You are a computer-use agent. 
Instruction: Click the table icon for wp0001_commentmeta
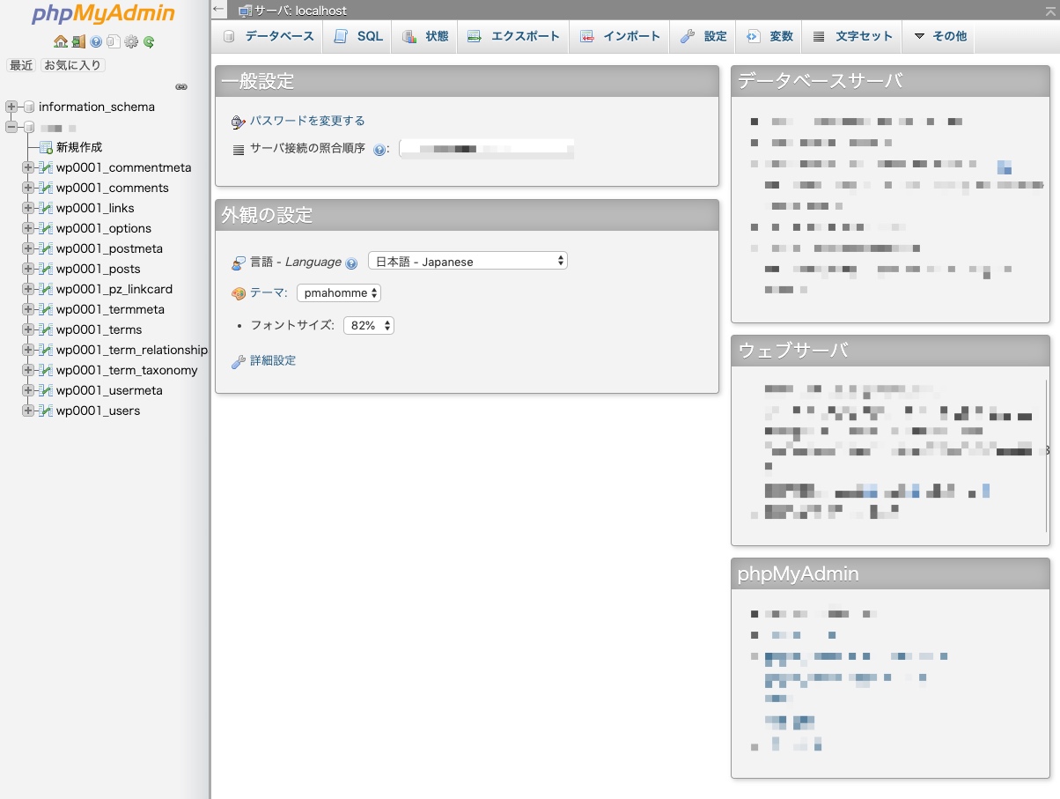click(x=47, y=167)
